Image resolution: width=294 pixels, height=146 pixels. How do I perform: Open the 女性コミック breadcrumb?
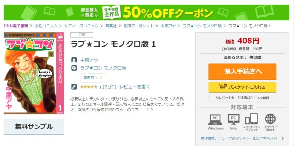click(x=46, y=26)
